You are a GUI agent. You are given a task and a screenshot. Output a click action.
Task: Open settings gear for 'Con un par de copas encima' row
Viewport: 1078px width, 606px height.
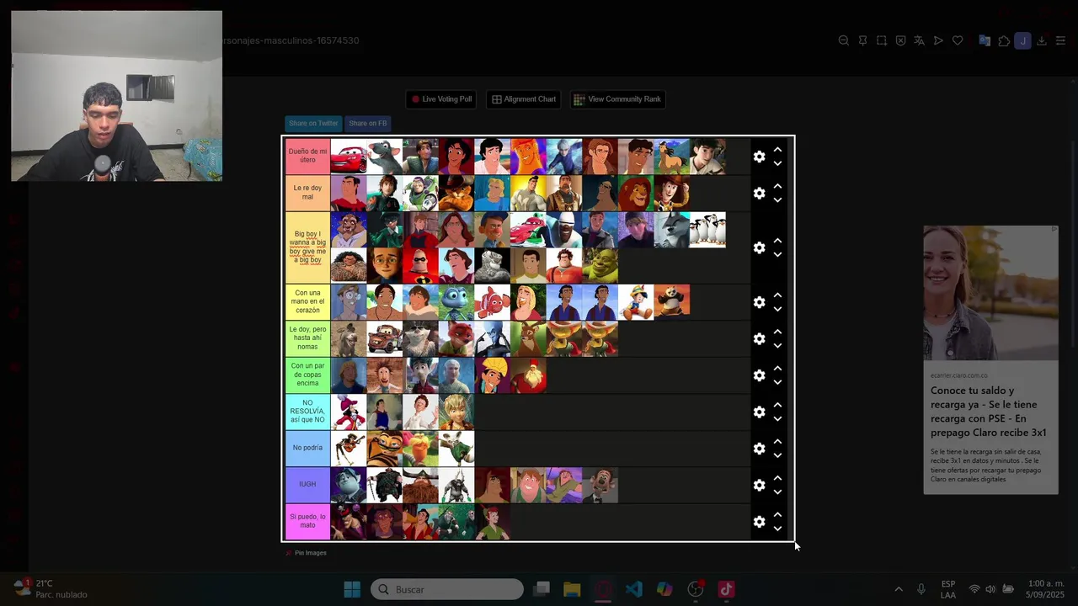tap(759, 375)
